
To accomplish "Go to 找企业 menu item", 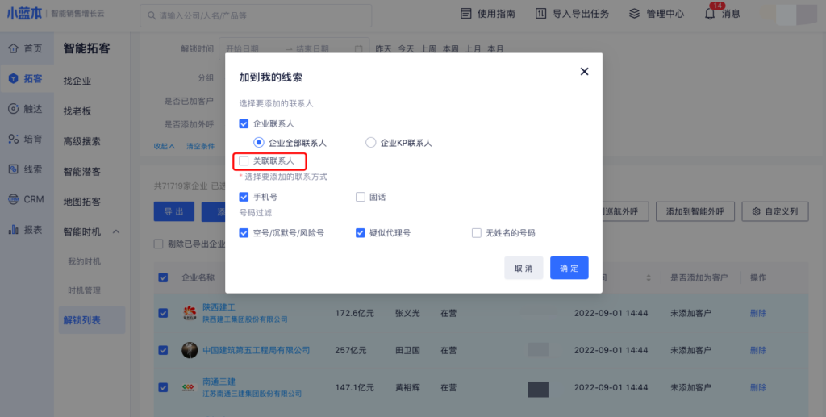I will (x=77, y=81).
